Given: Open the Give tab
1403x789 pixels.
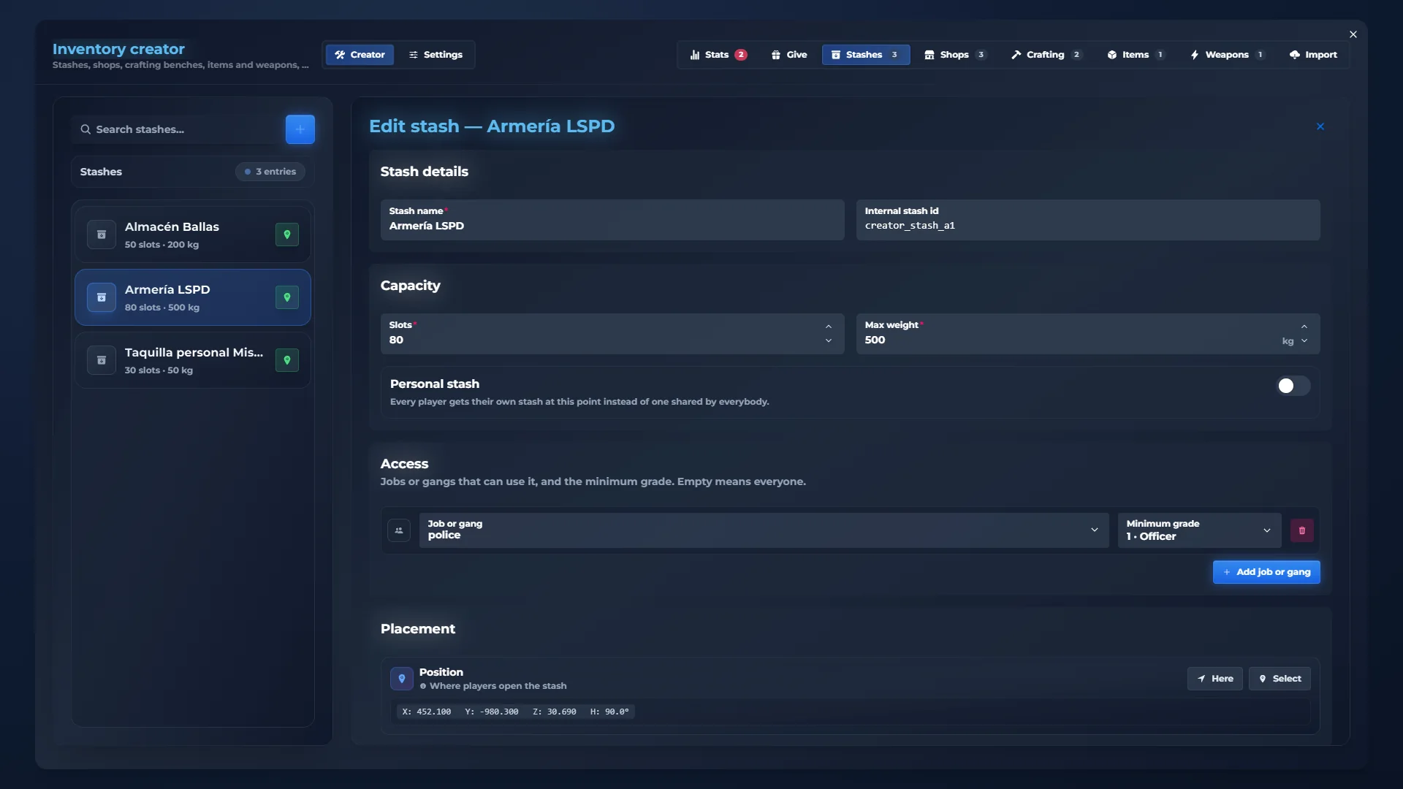Looking at the screenshot, I should (789, 55).
